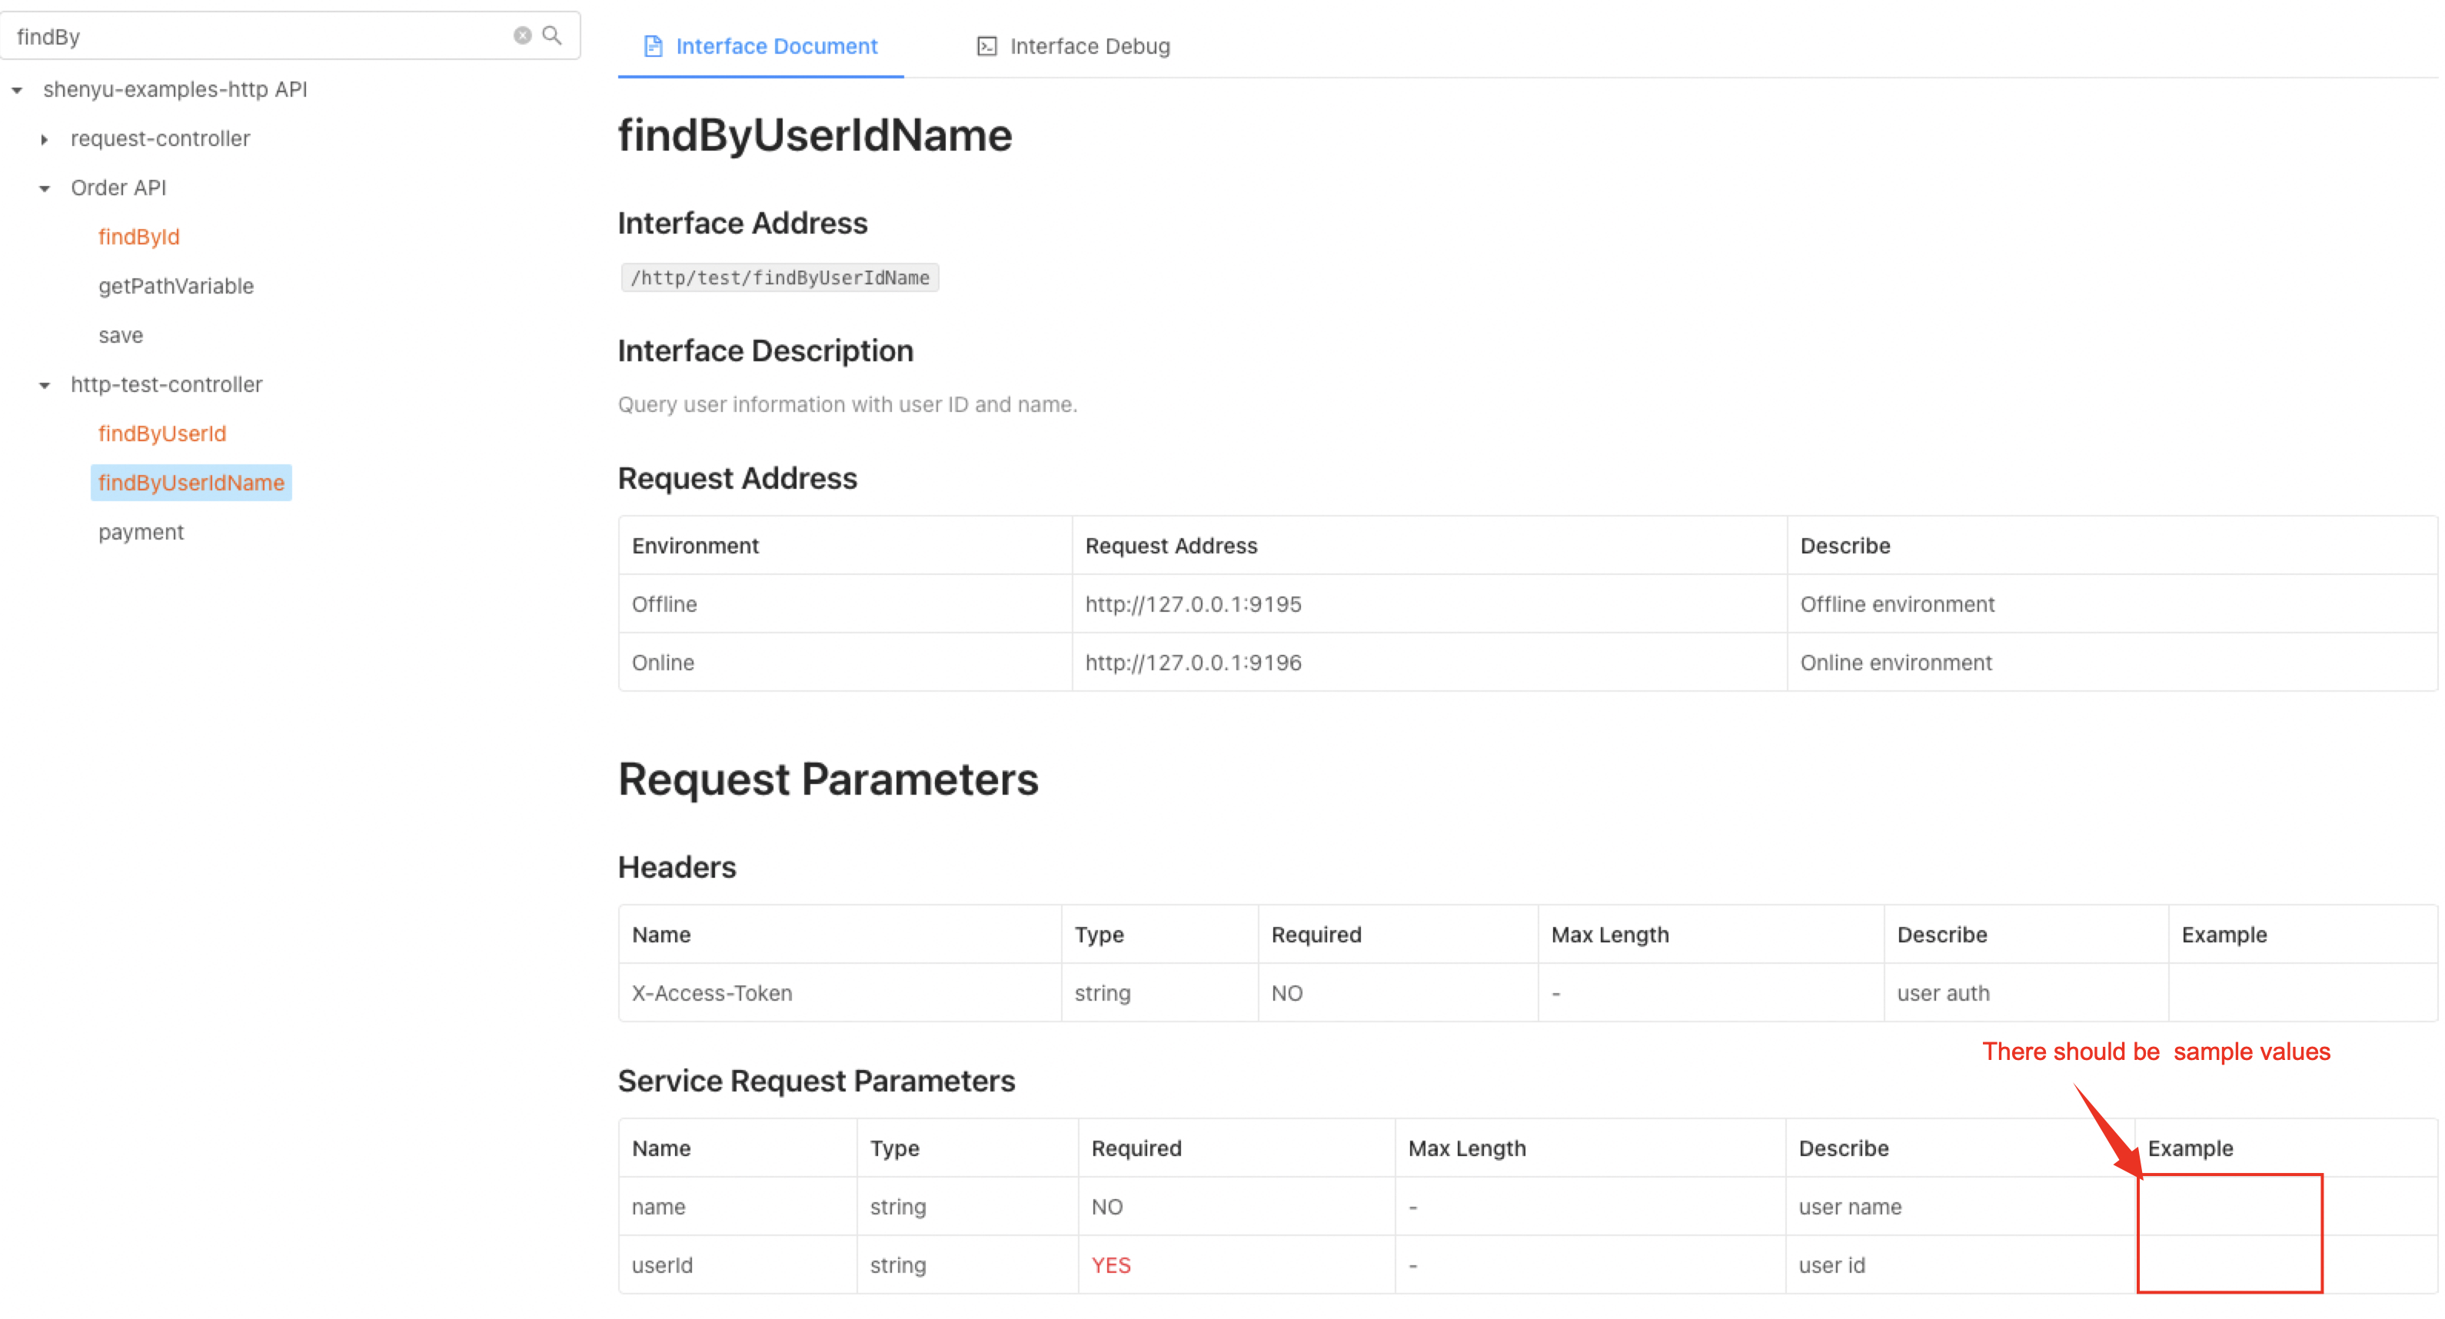Expand the request-controller node

[45, 139]
